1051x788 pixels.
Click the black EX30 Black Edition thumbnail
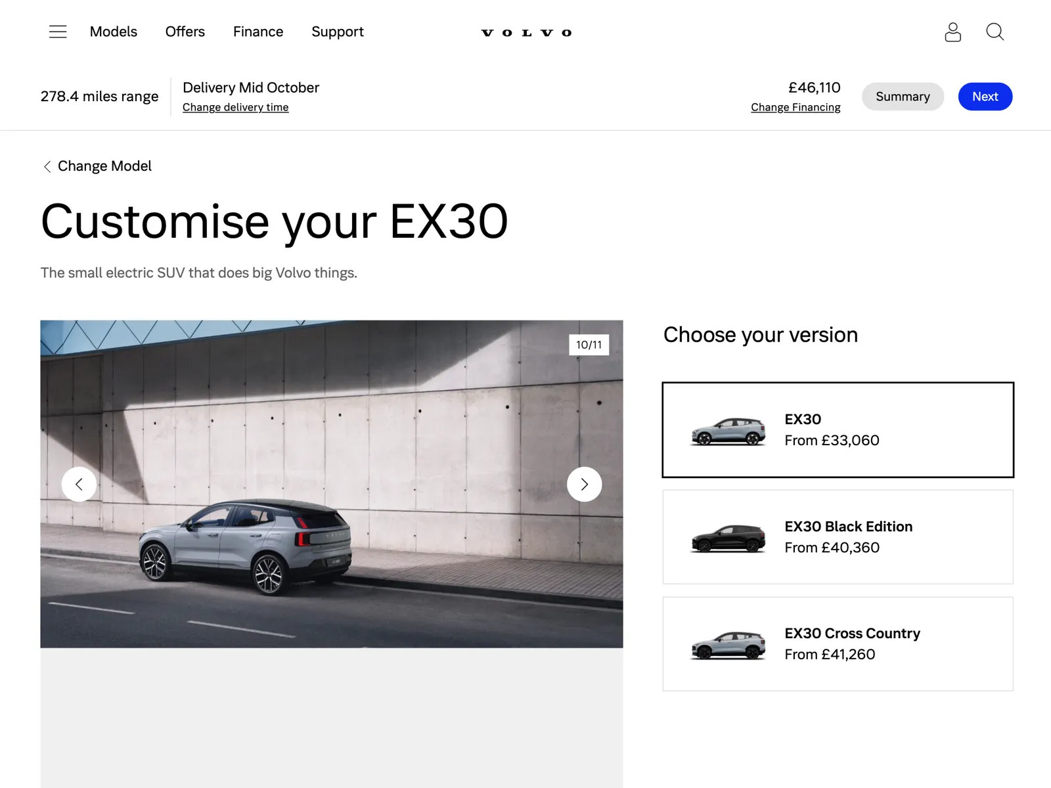coord(728,538)
